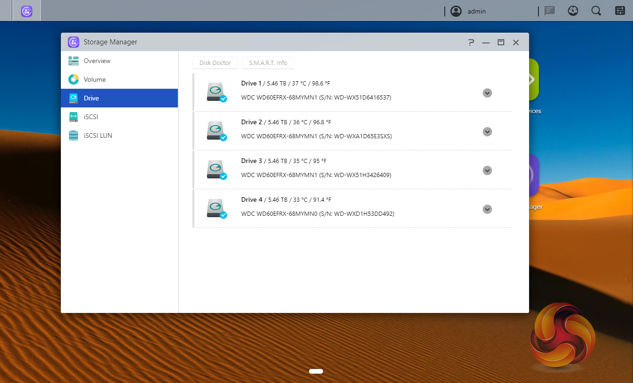
Task: Click the S.M.A.R.T. Info button
Action: tap(268, 63)
